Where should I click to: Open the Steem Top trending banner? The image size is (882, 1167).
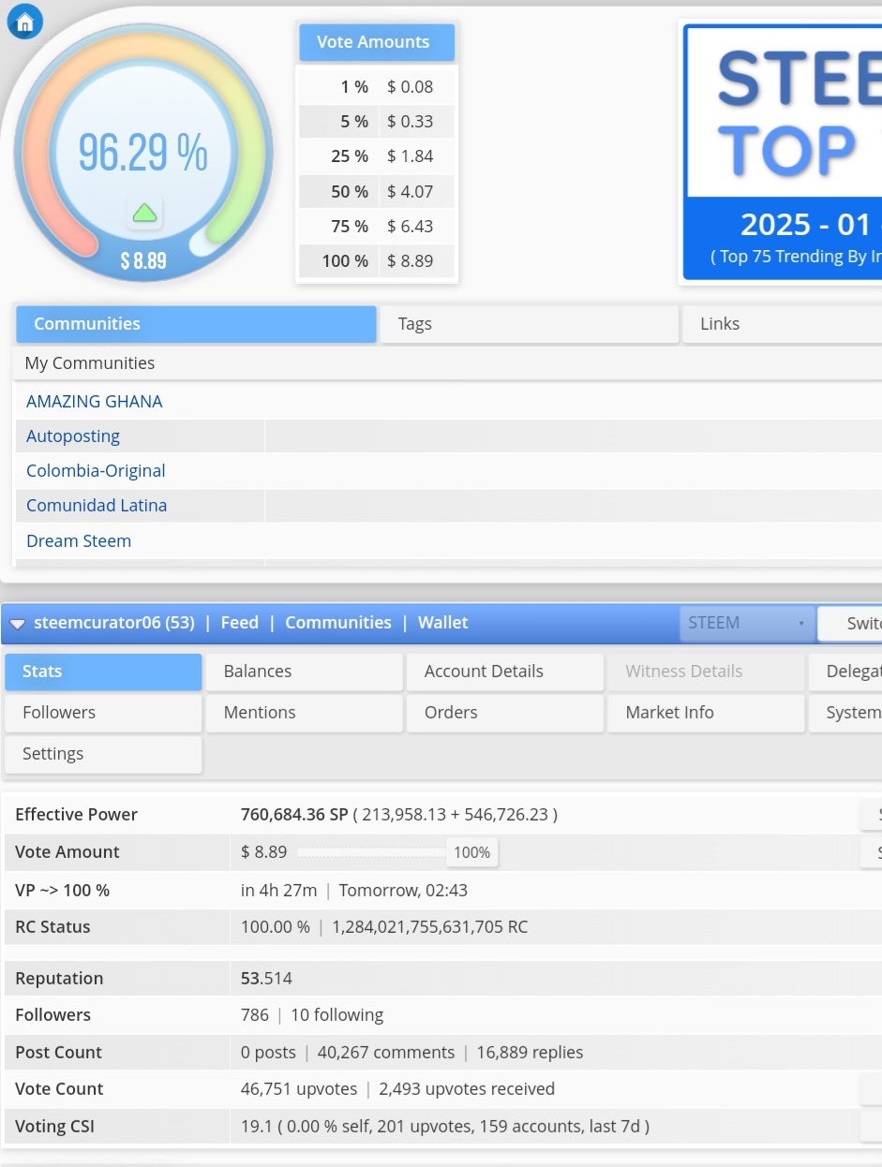coord(783,152)
